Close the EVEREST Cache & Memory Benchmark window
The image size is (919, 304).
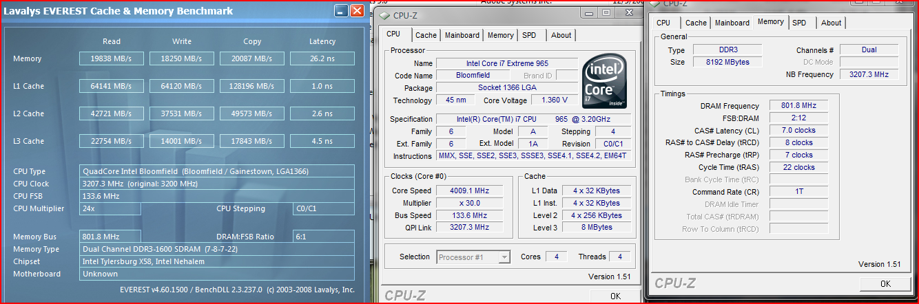357,11
